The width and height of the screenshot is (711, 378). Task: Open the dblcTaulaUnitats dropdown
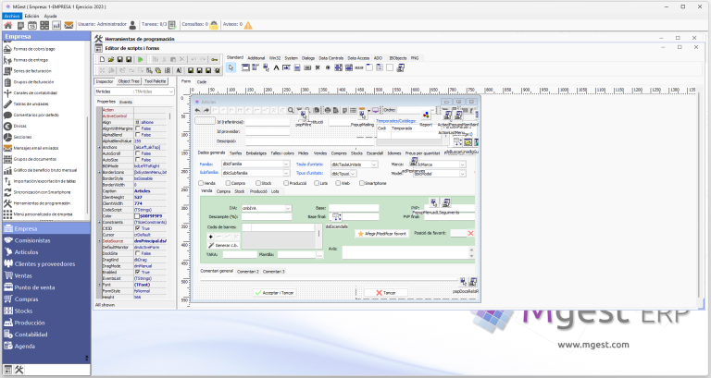pos(374,165)
